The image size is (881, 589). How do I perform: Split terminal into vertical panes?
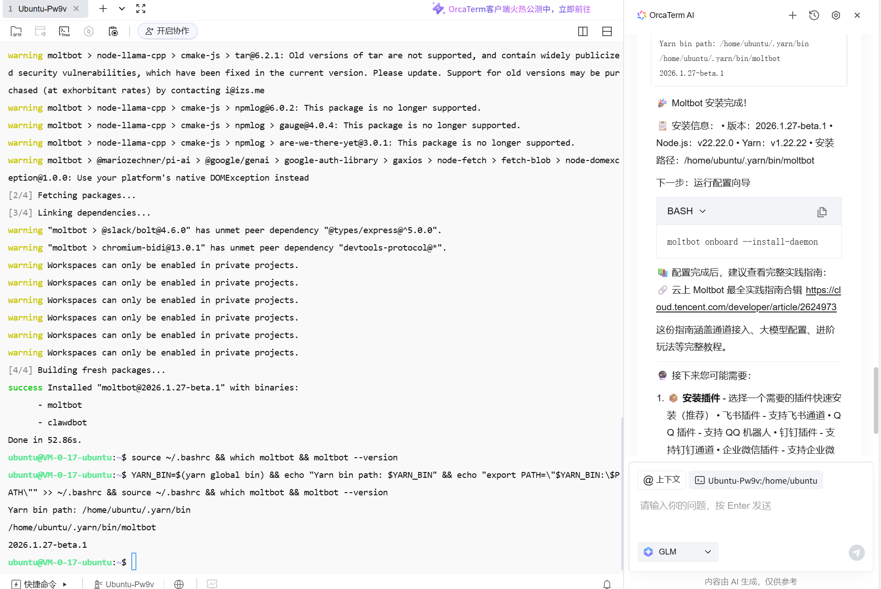pyautogui.click(x=583, y=31)
